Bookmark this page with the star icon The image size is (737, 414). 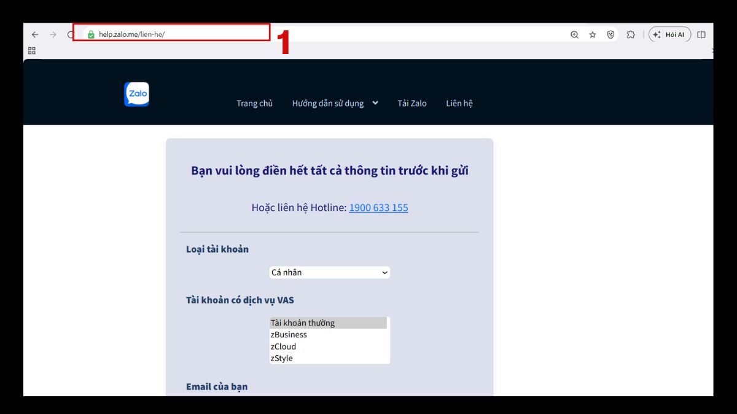tap(593, 35)
